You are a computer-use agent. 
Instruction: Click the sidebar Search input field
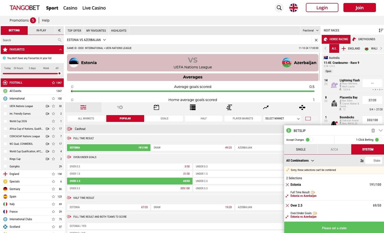pyautogui.click(x=29, y=40)
